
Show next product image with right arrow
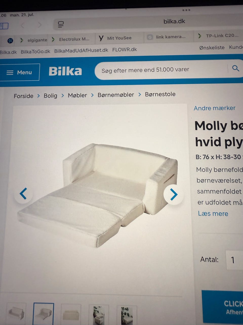174,194
